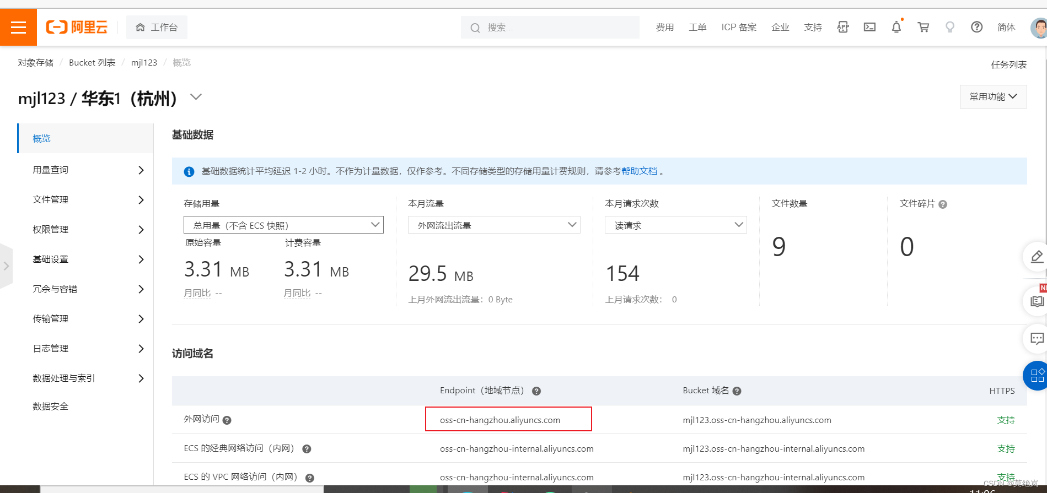
Task: Open the blue apps grid floating button
Action: coord(1037,376)
